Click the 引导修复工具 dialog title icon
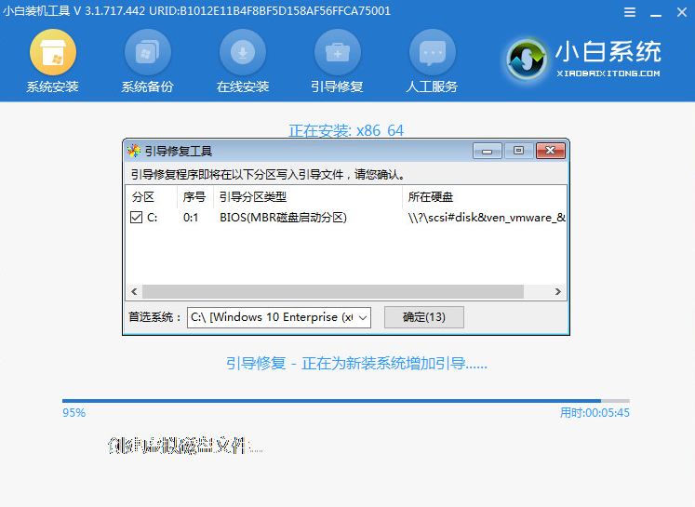 [133, 151]
